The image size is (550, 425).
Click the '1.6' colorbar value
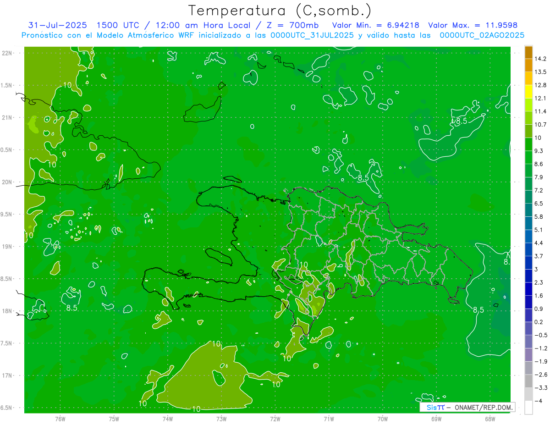pos(539,296)
